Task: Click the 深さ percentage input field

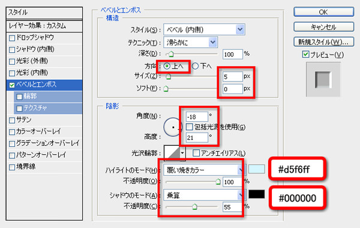Action: pyautogui.click(x=233, y=55)
